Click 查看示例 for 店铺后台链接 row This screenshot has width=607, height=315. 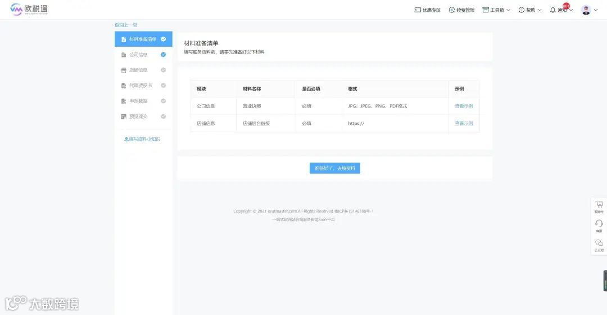click(464, 123)
